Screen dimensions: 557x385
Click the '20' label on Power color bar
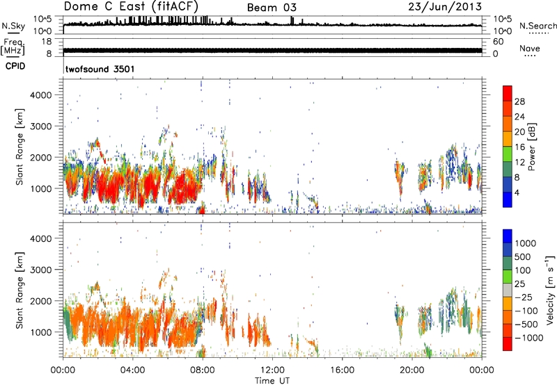[519, 132]
